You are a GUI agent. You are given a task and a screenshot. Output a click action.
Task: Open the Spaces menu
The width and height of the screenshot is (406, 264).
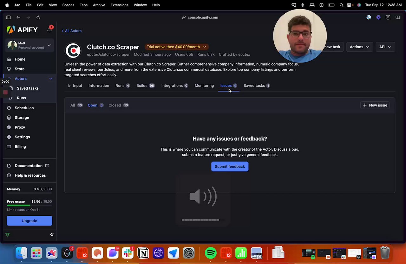[68, 5]
